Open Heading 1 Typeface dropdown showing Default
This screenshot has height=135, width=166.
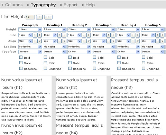55,52
